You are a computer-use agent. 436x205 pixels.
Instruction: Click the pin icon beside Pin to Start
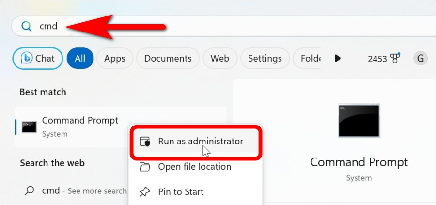pyautogui.click(x=144, y=191)
